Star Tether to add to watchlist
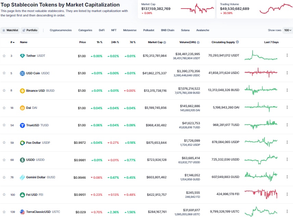The image size is (293, 217). pyautogui.click(x=4, y=56)
